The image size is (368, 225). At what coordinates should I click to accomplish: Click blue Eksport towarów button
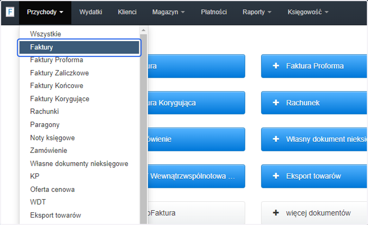point(314,176)
